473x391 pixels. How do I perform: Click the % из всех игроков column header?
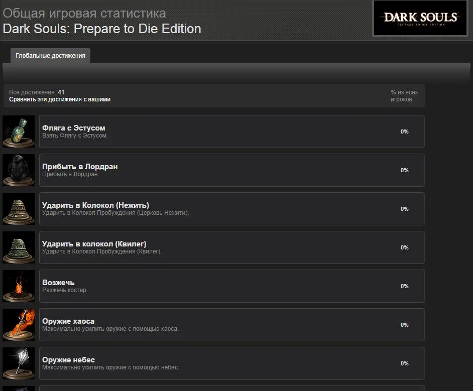click(x=404, y=96)
